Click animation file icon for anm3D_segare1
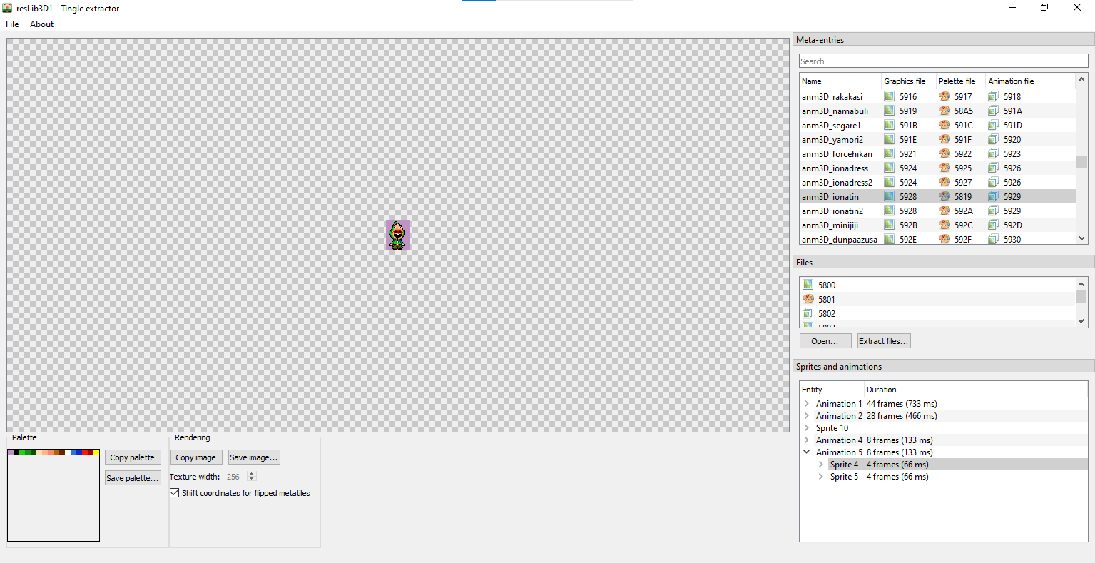The image size is (1095, 563). (993, 125)
